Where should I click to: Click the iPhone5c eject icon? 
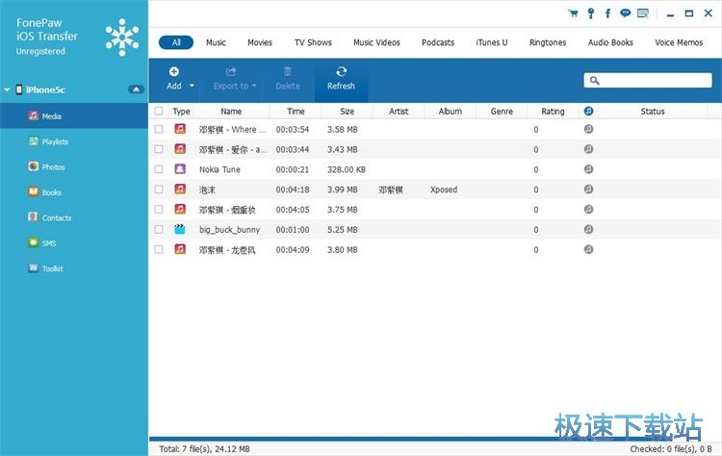136,89
